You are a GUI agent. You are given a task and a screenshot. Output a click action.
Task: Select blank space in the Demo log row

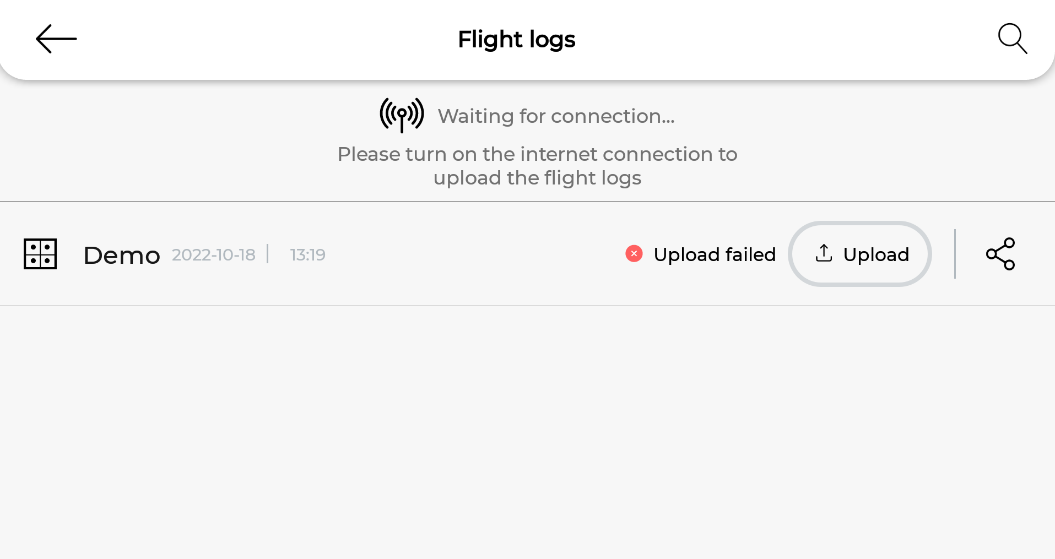[474, 254]
